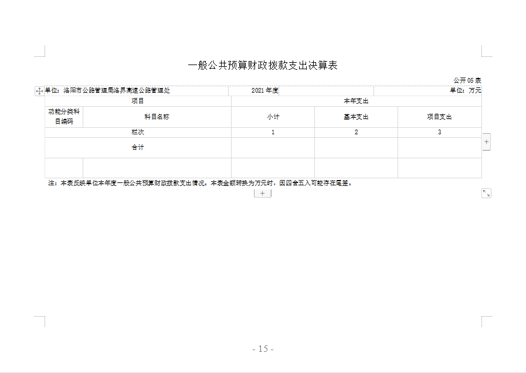Click the 功能分类科目编码 cell
The width and height of the screenshot is (526, 373).
[64, 117]
